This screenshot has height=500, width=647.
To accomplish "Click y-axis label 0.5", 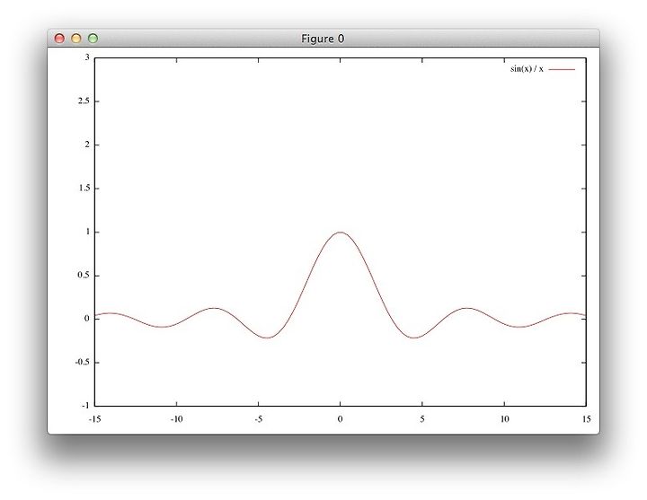I will (84, 275).
